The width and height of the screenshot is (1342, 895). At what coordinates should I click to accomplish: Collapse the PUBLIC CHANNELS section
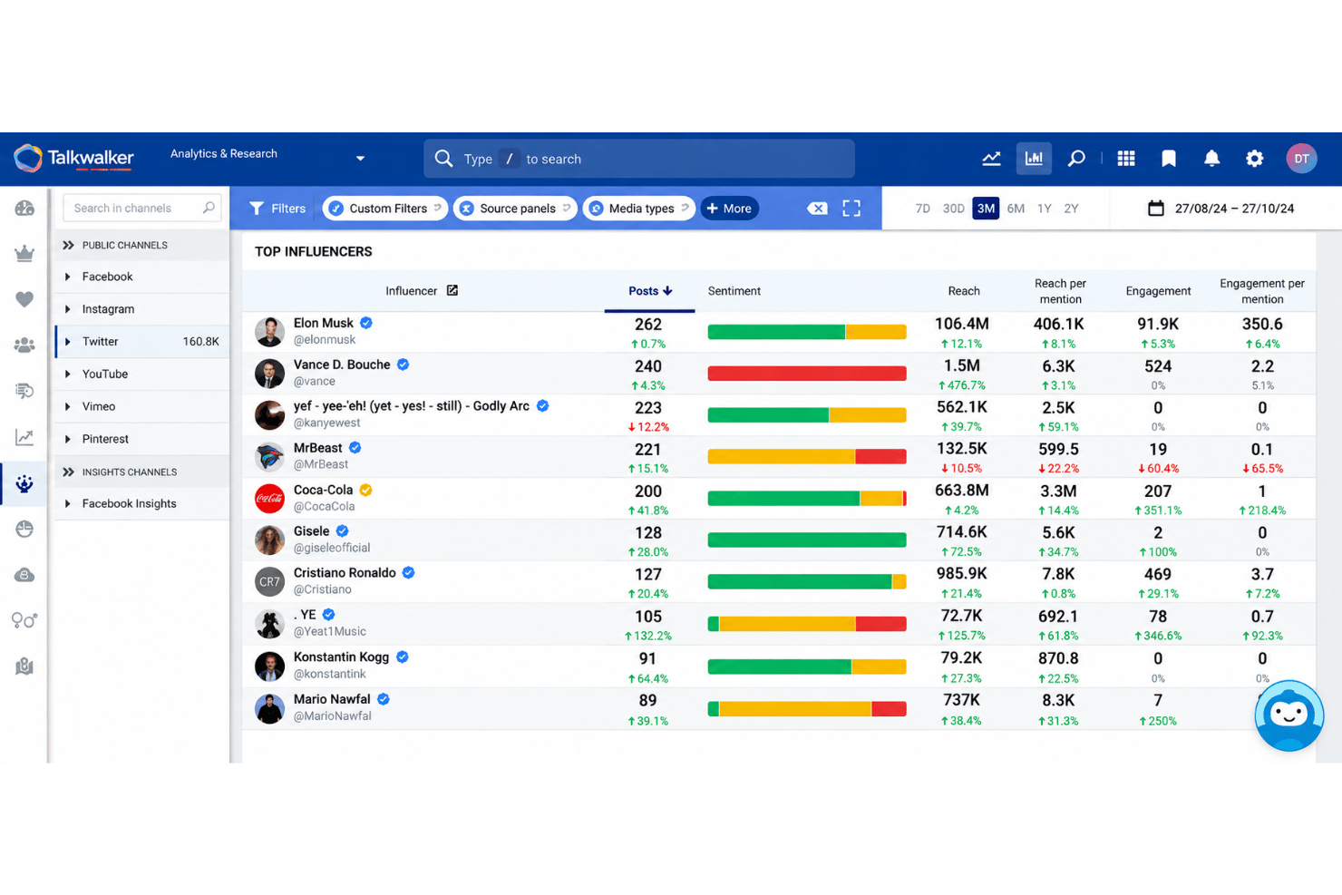pos(68,245)
